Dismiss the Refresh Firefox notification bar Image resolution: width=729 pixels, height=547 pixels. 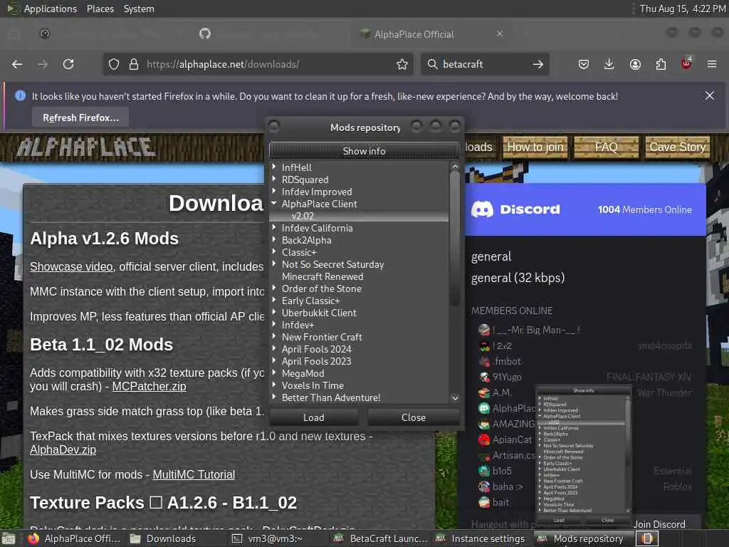710,95
